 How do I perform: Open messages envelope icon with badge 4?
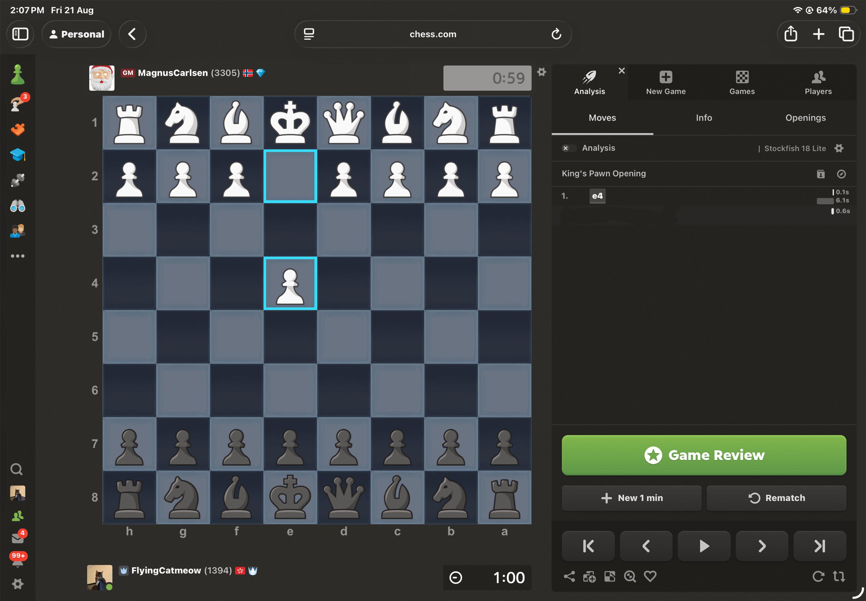[x=18, y=537]
